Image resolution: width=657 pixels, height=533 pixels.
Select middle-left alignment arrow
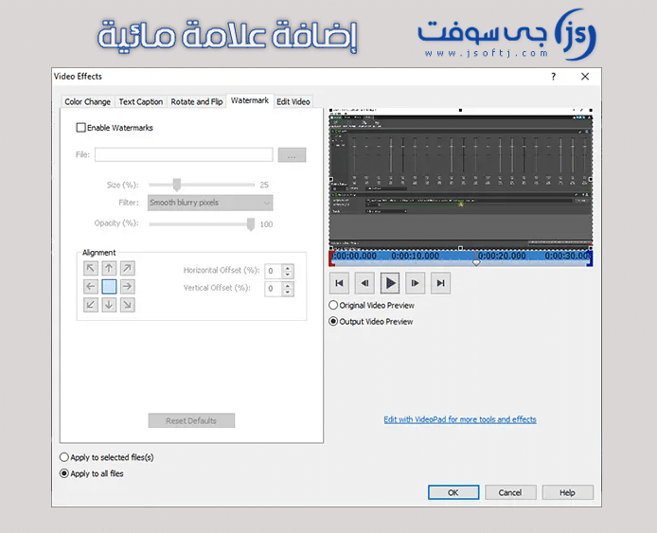pos(91,287)
